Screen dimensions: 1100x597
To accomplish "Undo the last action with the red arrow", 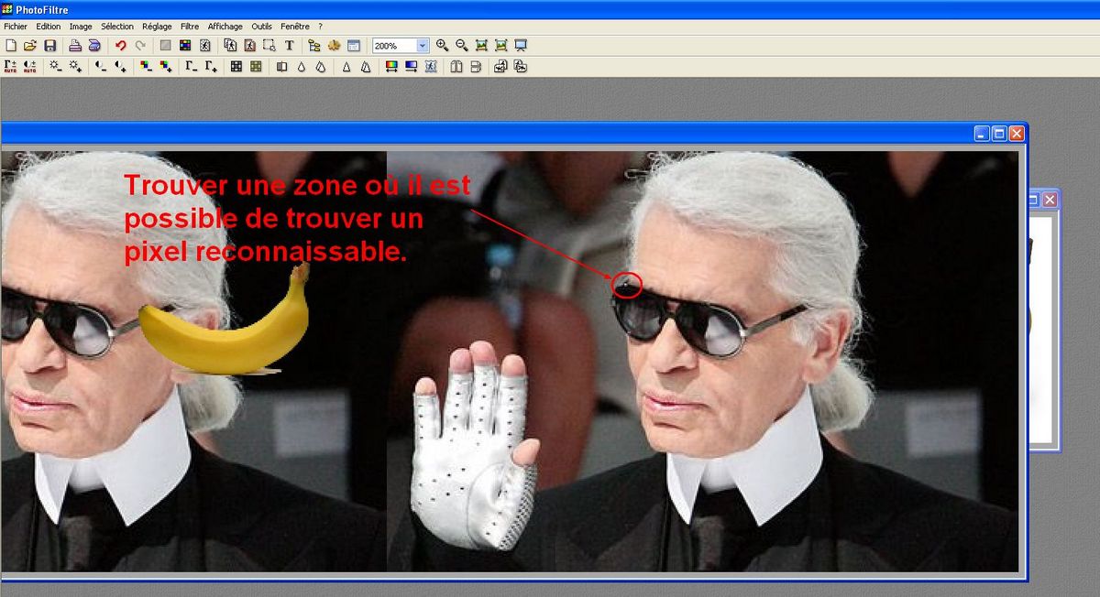I will pos(120,45).
